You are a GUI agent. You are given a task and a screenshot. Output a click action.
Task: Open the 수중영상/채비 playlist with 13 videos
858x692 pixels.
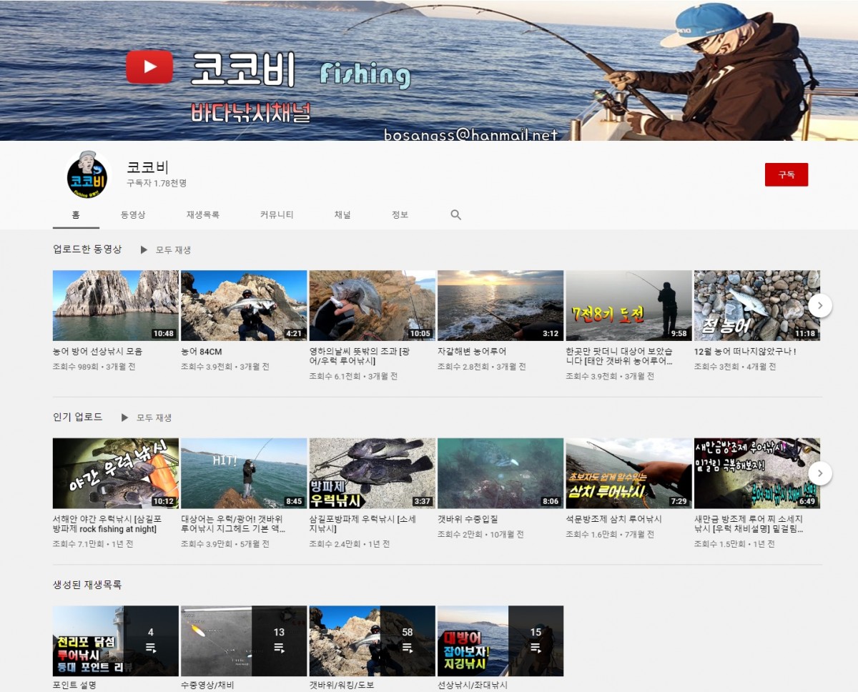[244, 641]
